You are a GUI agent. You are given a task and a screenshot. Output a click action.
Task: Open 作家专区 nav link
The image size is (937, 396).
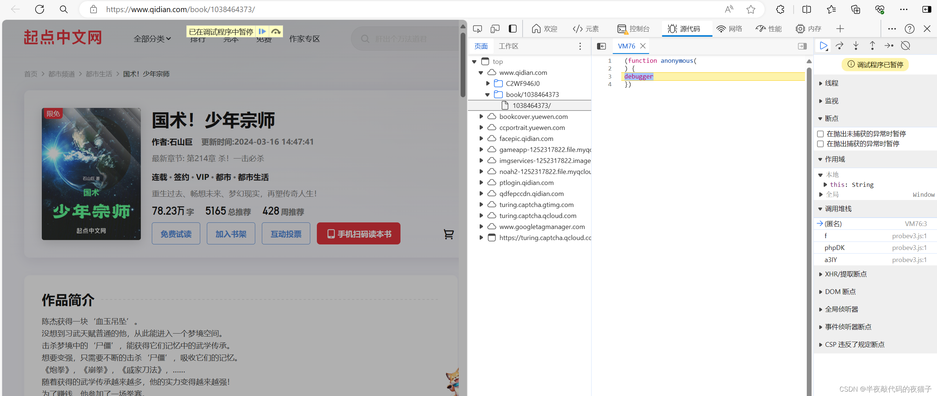pyautogui.click(x=304, y=39)
